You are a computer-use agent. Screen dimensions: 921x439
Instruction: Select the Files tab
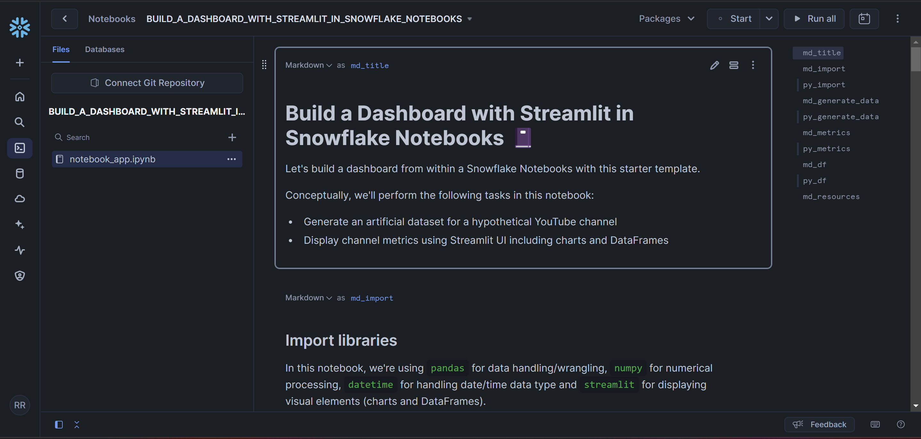coord(61,49)
